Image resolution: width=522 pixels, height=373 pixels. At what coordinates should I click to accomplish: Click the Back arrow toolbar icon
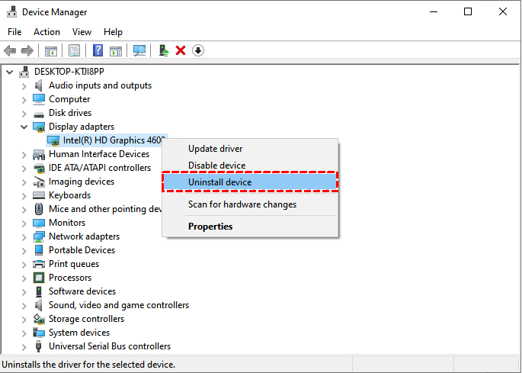tap(10, 50)
